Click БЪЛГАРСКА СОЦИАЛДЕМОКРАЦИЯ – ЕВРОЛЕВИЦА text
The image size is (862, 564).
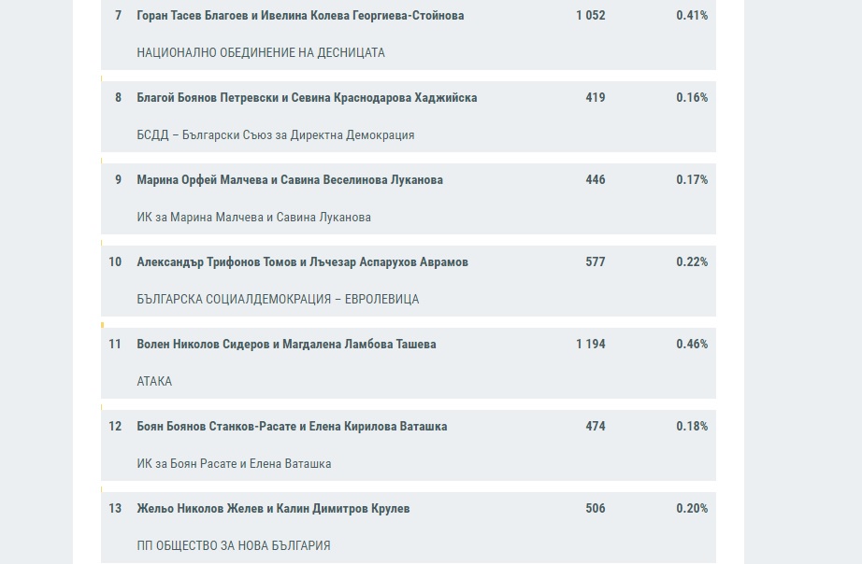(x=278, y=300)
